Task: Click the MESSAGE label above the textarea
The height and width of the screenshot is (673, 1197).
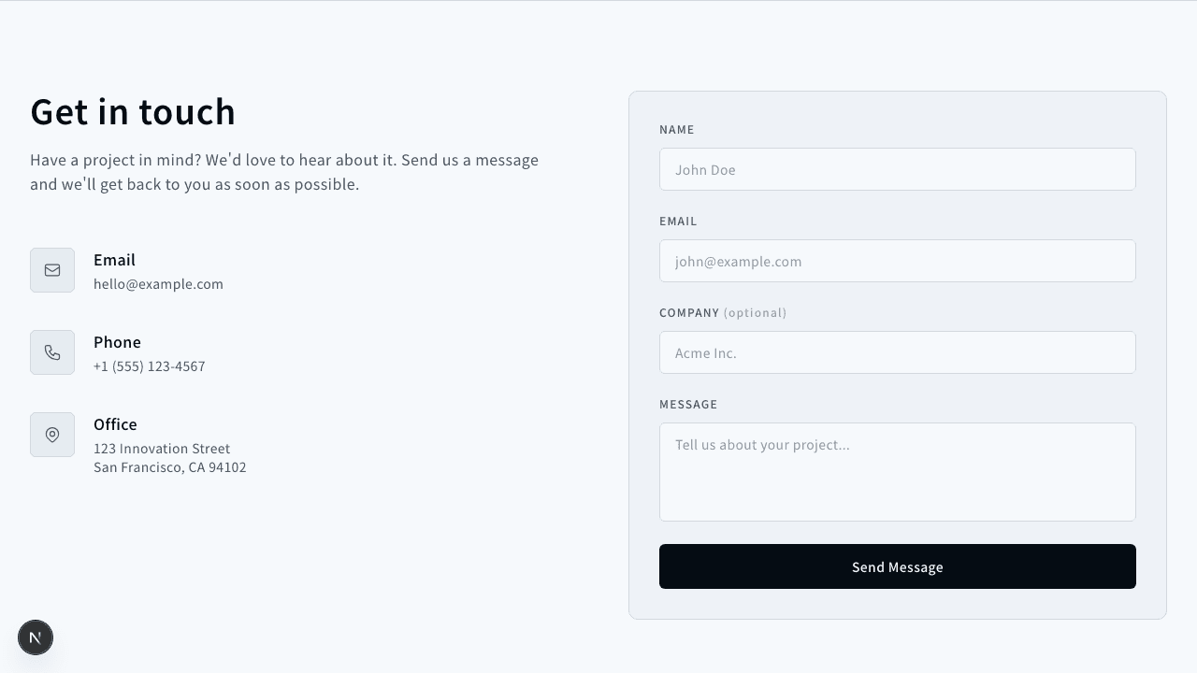Action: pos(688,405)
